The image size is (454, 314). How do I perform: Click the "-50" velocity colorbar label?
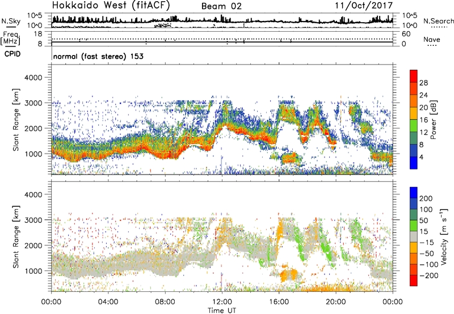coord(427,253)
